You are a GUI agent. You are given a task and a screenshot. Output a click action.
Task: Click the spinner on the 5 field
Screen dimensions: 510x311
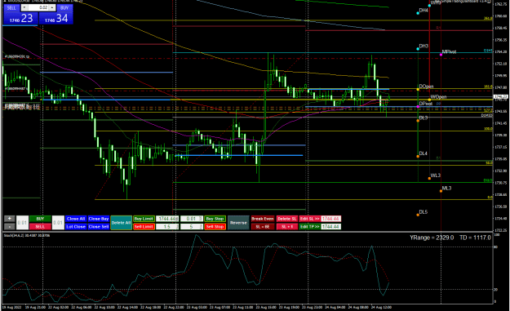201,226
